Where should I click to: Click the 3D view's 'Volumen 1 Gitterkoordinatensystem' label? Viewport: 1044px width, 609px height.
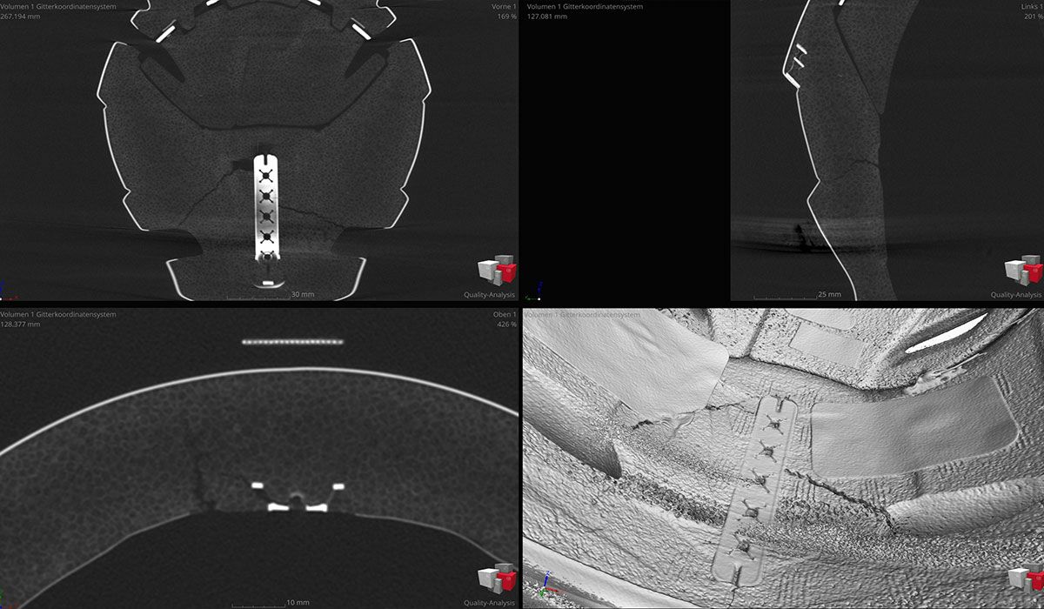[x=585, y=314]
